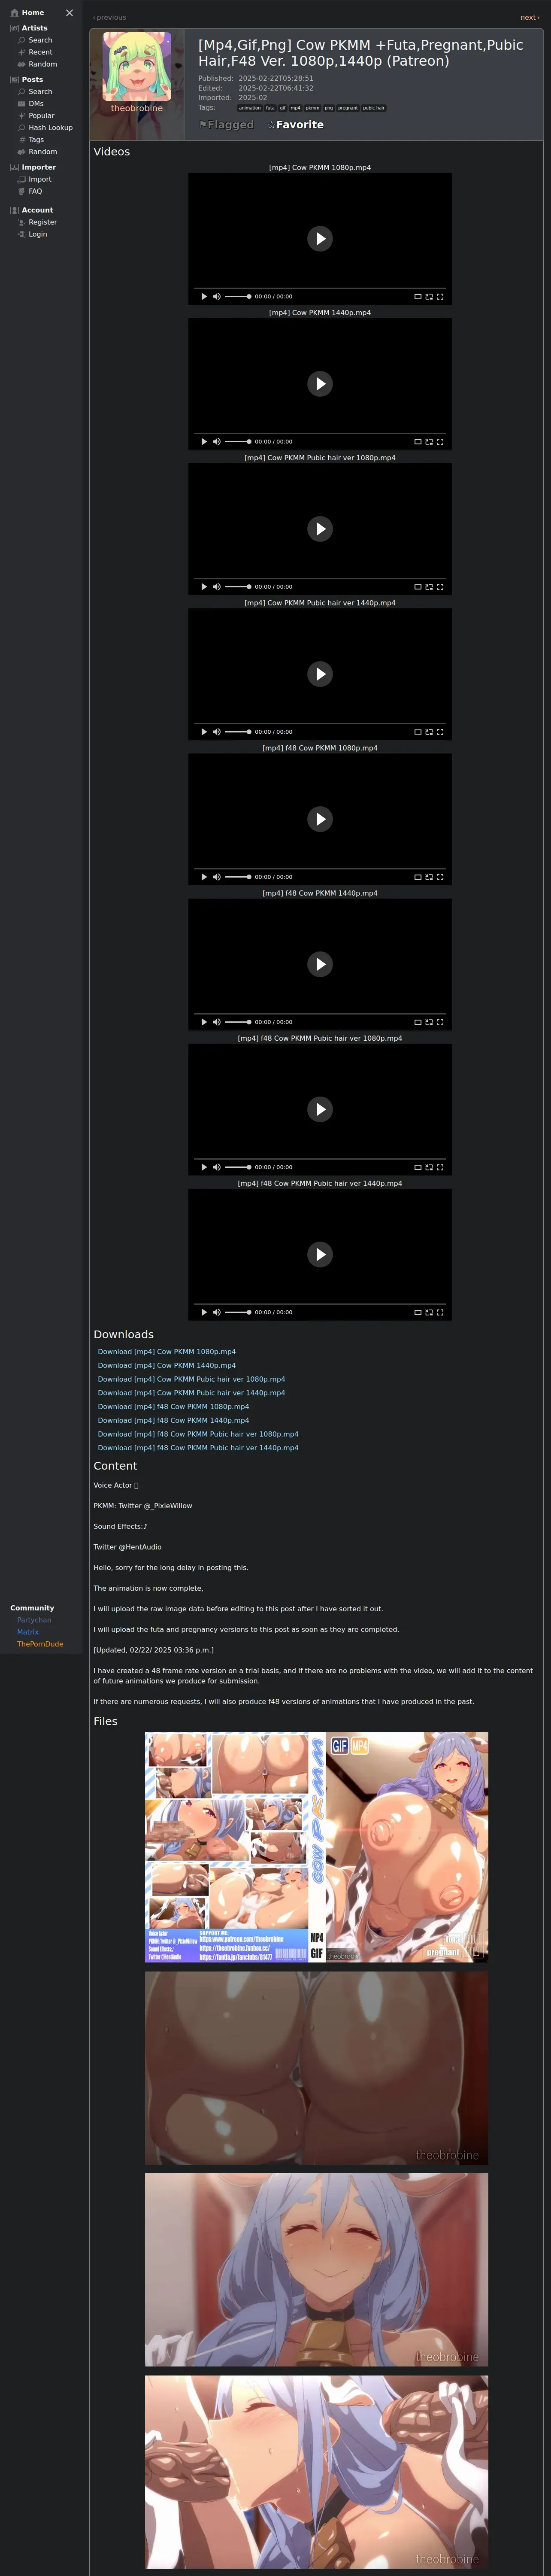551x2576 pixels.
Task: Open the Matrix community link
Action: pos(28,1632)
